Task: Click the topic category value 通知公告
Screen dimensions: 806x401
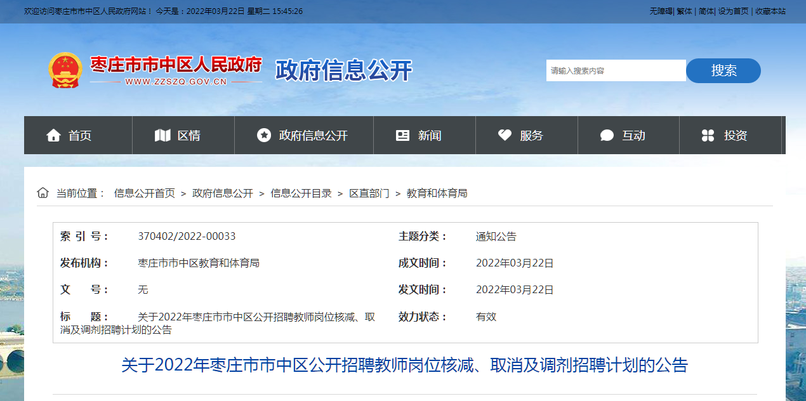Action: click(496, 236)
